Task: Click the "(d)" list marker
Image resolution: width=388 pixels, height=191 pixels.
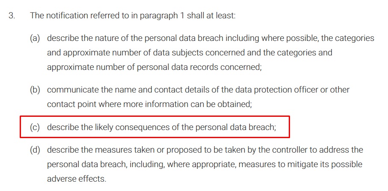Action: click(x=35, y=150)
